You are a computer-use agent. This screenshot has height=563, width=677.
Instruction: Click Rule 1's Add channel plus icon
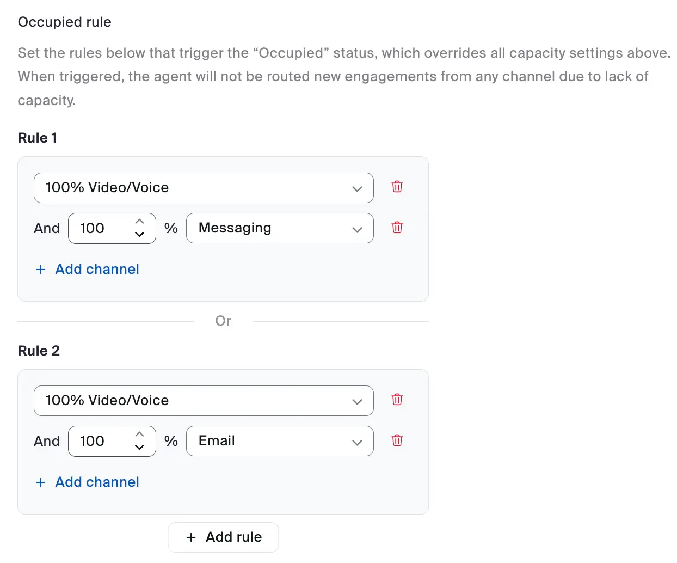[x=41, y=270]
